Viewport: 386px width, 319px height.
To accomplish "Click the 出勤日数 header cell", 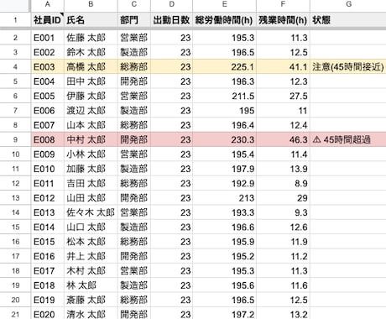I will point(172,20).
